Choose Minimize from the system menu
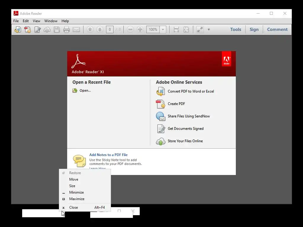This screenshot has height=227, width=303. [85, 192]
